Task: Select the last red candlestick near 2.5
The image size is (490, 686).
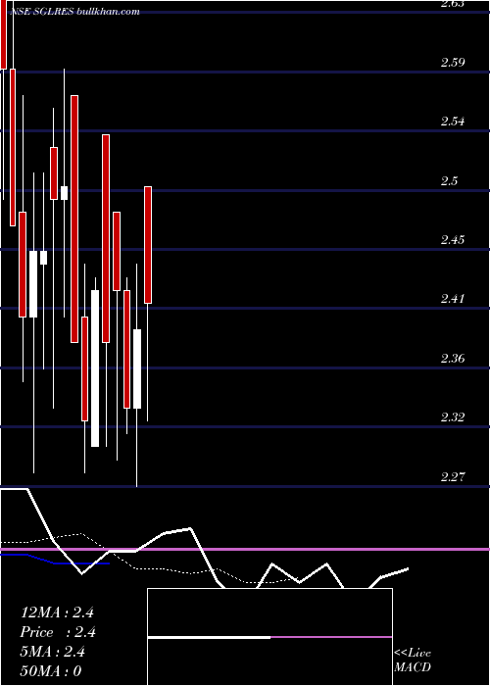Action: tap(148, 245)
